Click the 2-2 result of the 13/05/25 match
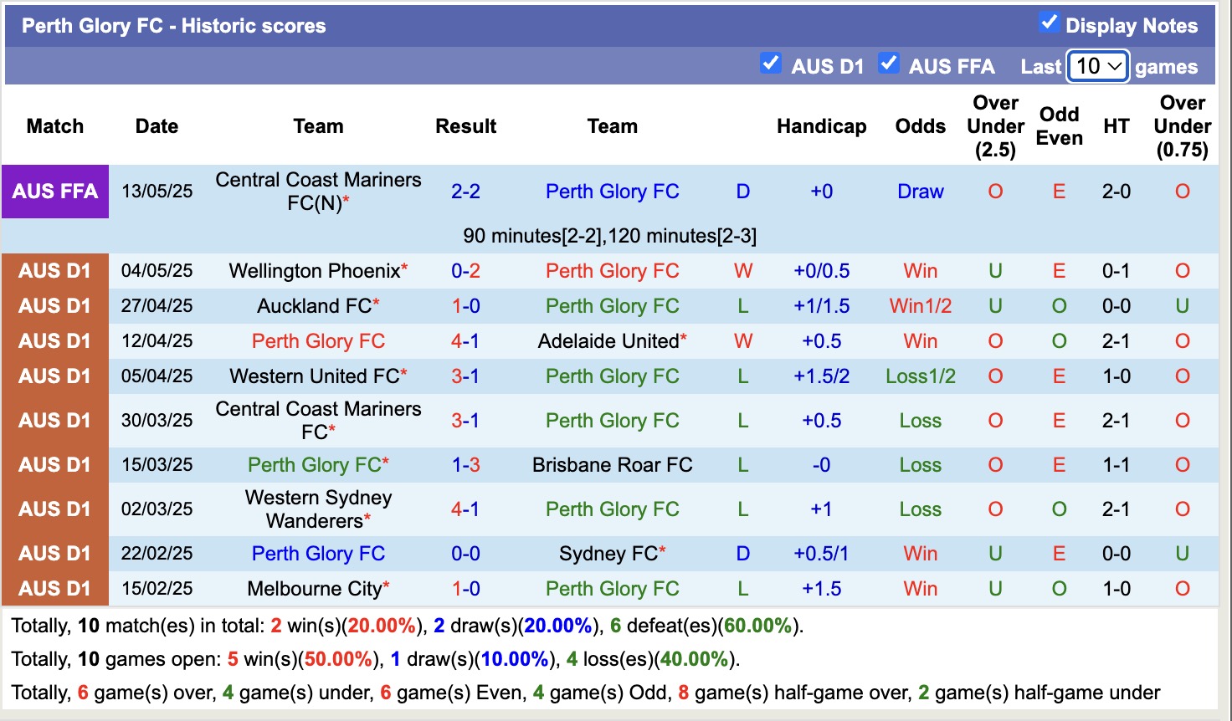The image size is (1232, 721). pos(465,191)
